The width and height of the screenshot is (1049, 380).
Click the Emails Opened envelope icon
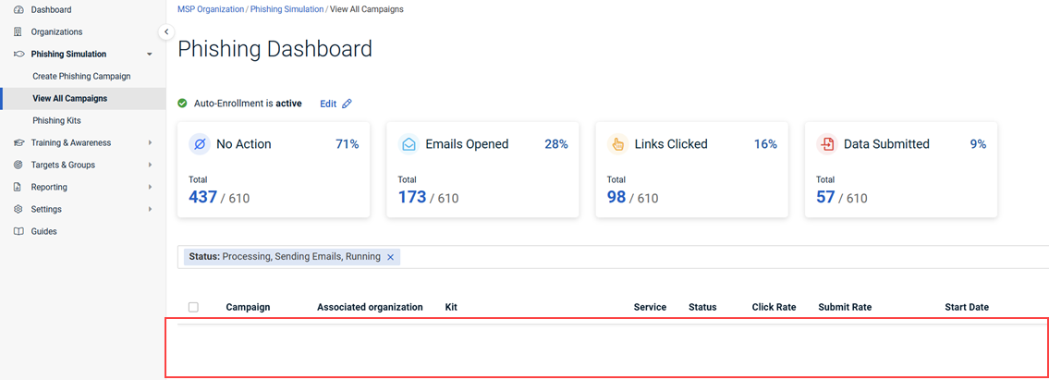point(409,144)
